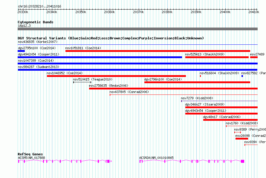Open variant label nsv7279 (Kidd2008)

click(x=197, y=98)
